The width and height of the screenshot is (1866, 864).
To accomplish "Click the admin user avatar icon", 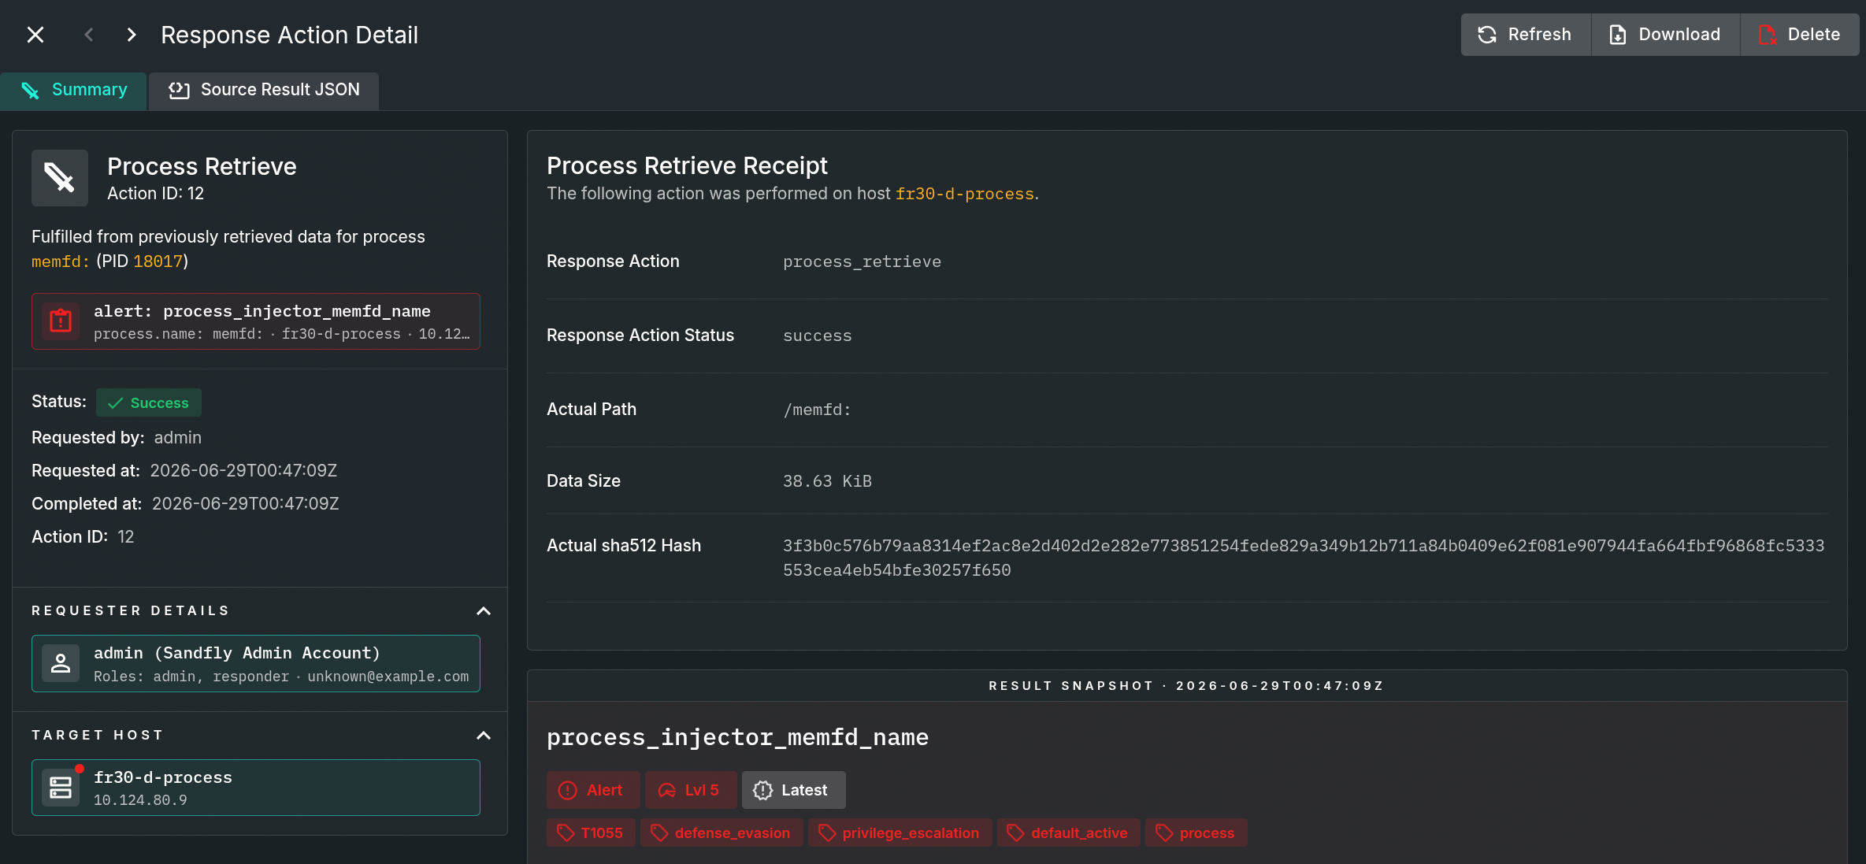I will [x=61, y=664].
